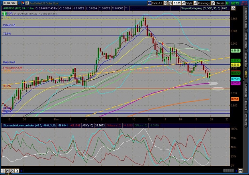Image resolution: width=249 pixels, height=175 pixels.
Task: Click the icon left of AusDollar/US Dollar Spot
Action: point(27,3)
